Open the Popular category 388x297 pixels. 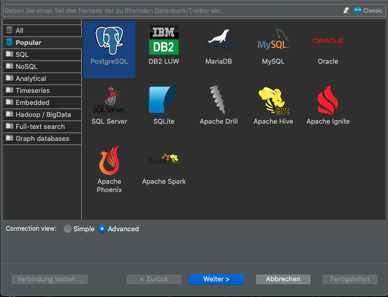(x=42, y=42)
